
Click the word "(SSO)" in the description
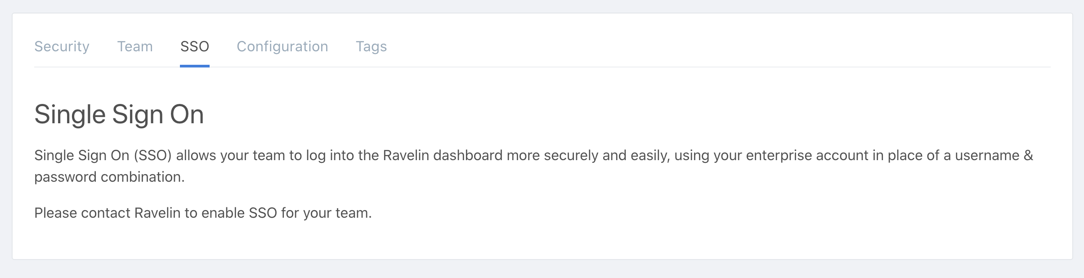pyautogui.click(x=153, y=156)
